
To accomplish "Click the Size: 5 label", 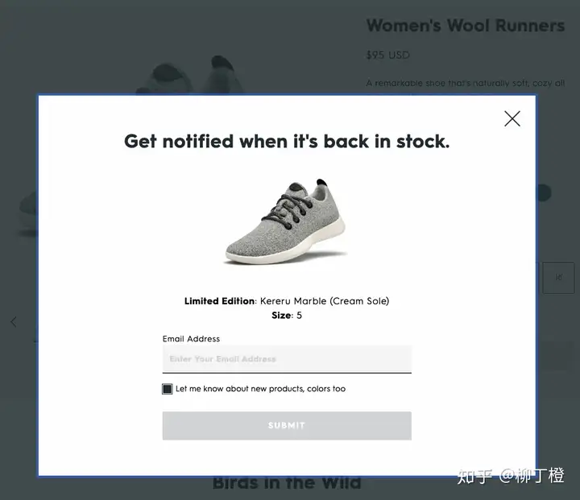I will click(x=287, y=316).
